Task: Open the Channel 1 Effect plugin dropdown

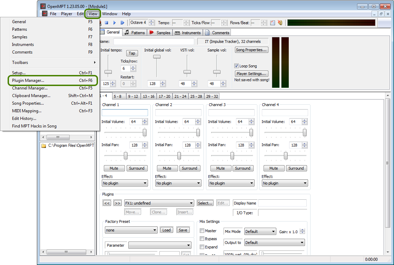Action: pyautogui.click(x=125, y=183)
